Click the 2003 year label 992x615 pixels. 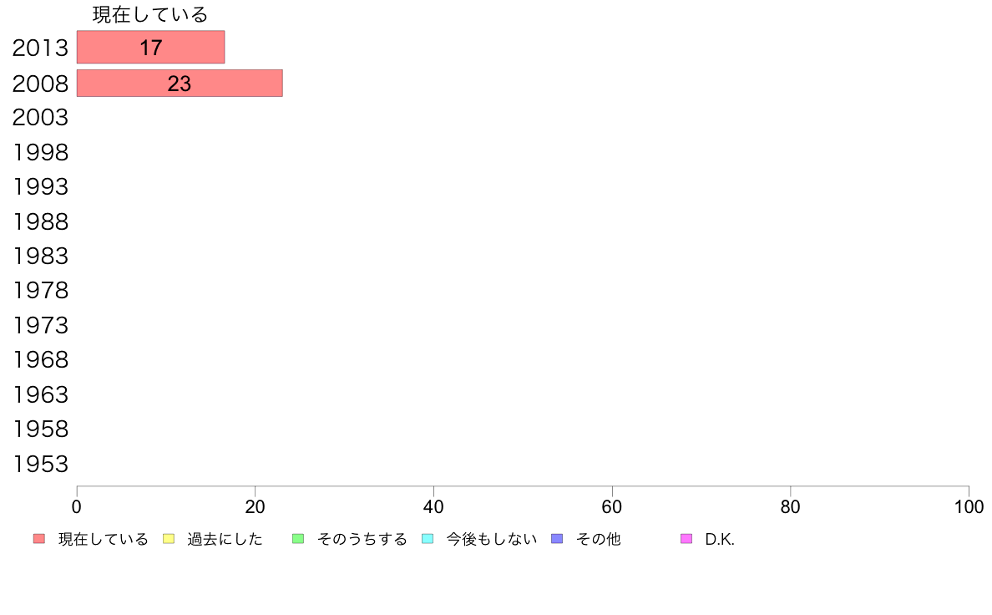40,118
